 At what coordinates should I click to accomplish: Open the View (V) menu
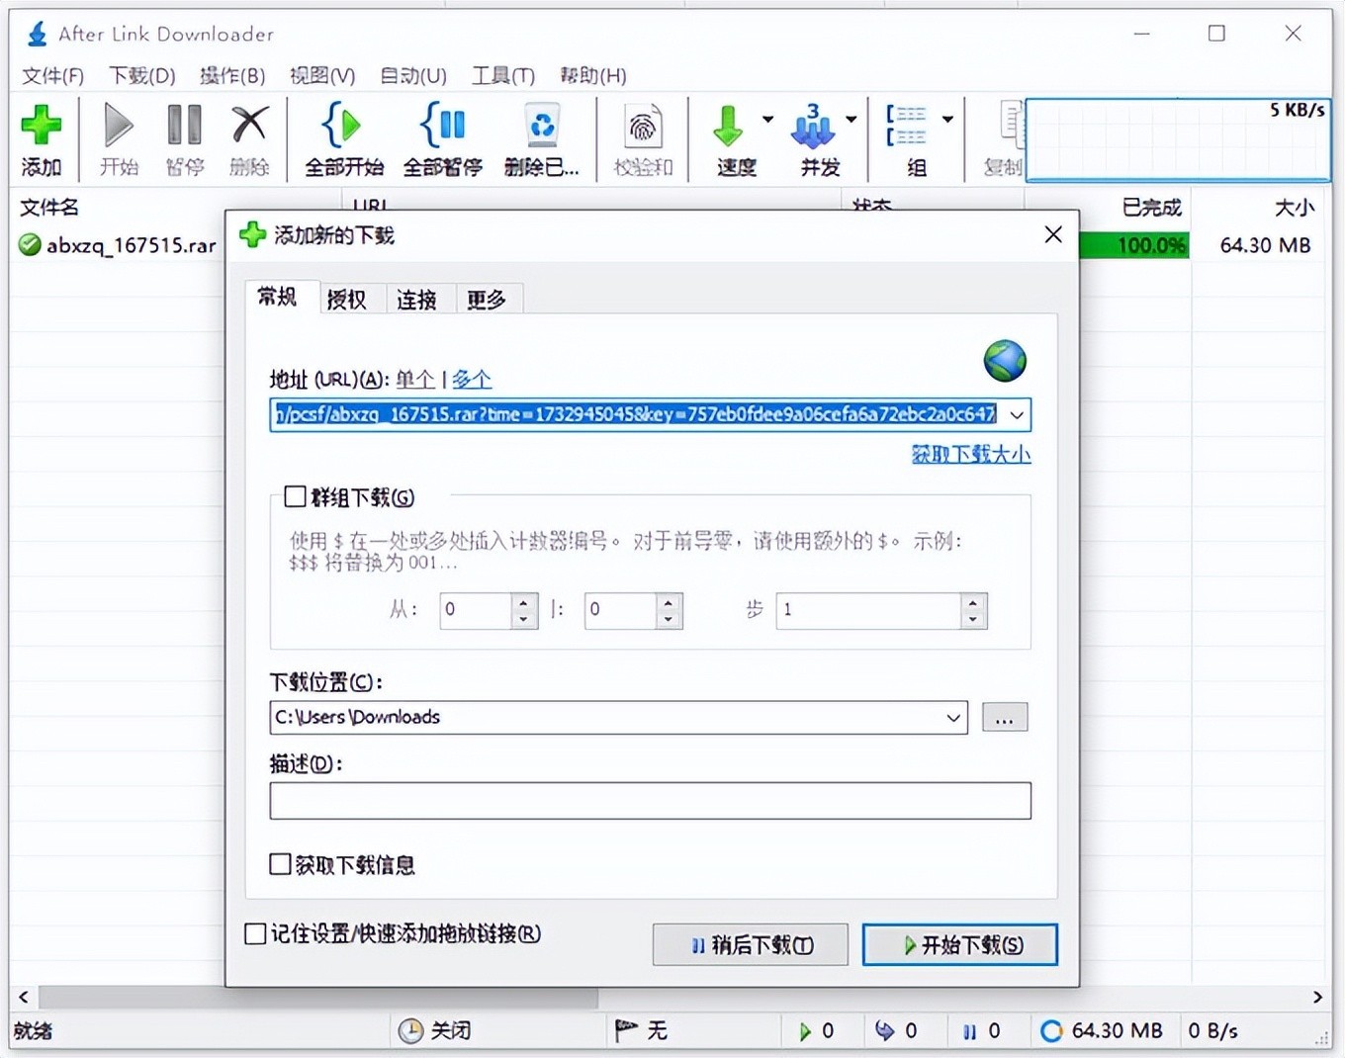pyautogui.click(x=322, y=76)
